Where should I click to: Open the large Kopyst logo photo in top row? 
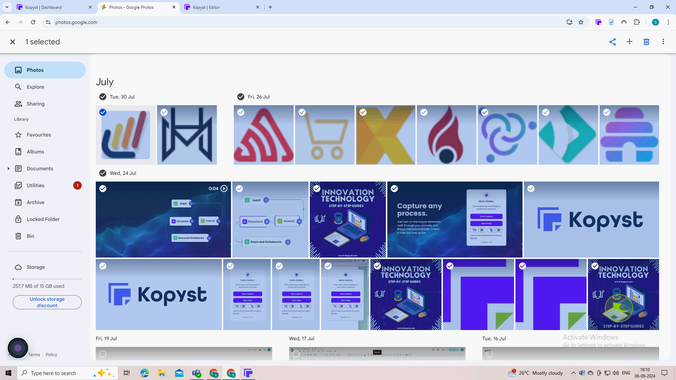[591, 220]
